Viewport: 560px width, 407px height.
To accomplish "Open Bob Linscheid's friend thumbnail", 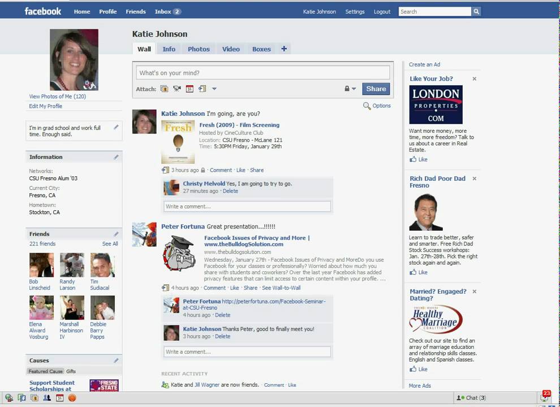I will tap(41, 265).
